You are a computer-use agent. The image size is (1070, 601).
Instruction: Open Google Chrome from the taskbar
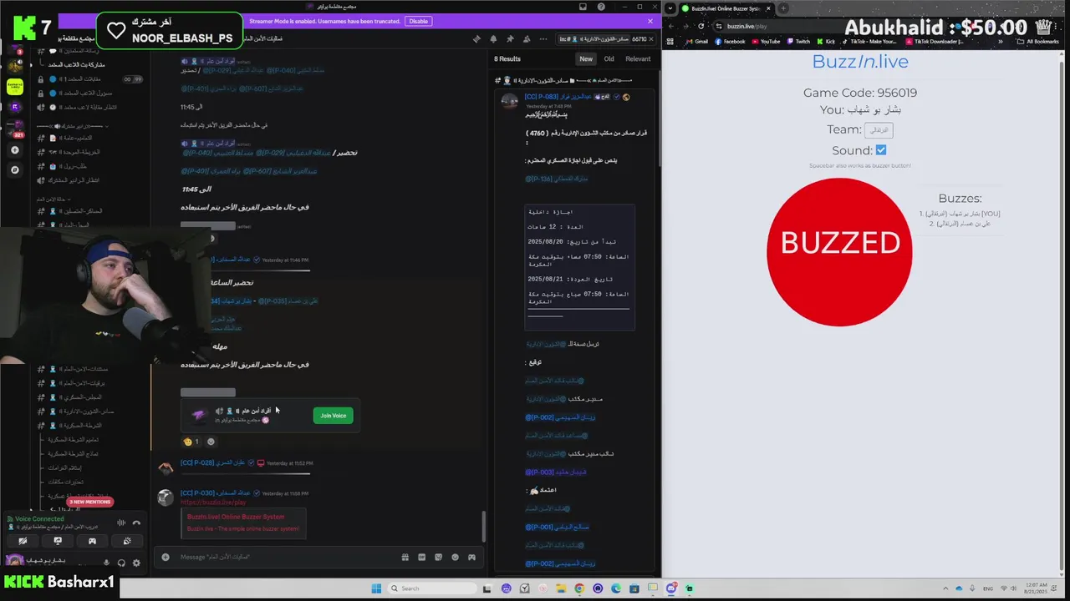(579, 588)
